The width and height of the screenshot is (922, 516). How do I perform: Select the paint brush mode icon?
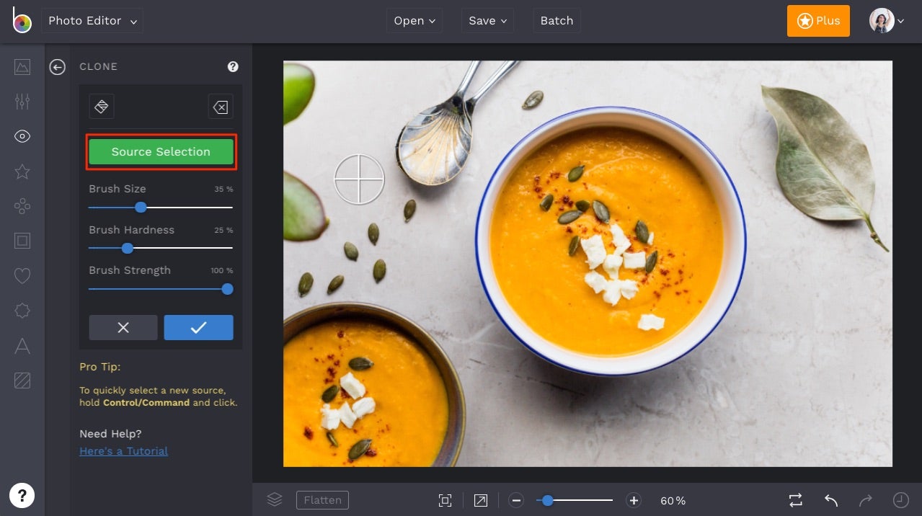click(102, 107)
